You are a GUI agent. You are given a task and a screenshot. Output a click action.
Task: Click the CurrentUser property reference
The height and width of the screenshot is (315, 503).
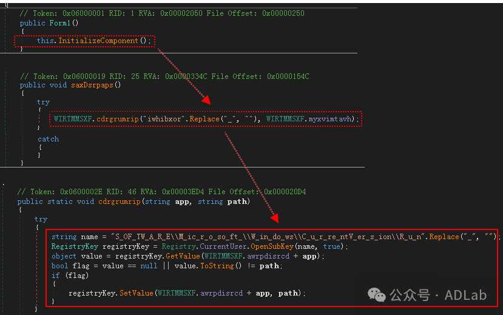click(x=223, y=246)
